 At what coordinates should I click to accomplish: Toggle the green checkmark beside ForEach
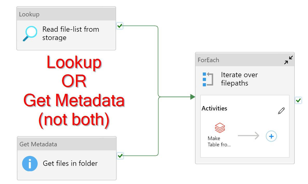[x=298, y=100]
